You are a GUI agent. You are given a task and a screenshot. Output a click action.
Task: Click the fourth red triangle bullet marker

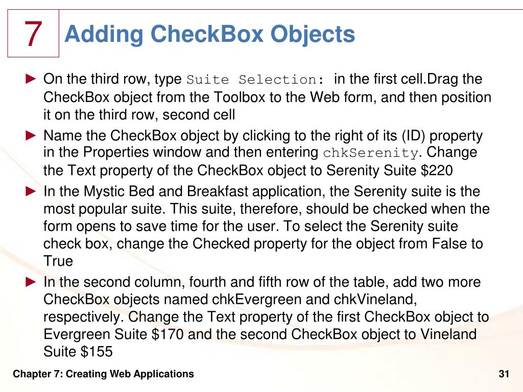pyautogui.click(x=31, y=282)
